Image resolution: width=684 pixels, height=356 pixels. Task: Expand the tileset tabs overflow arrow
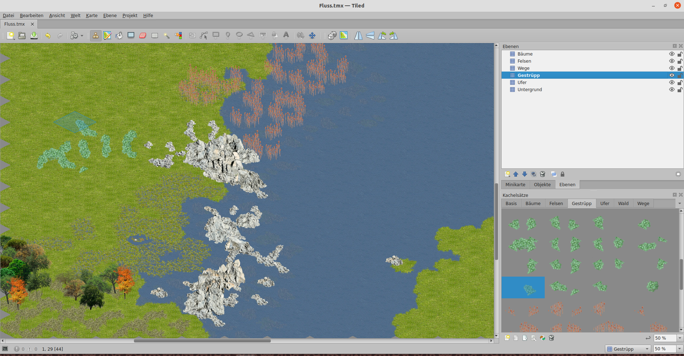click(x=679, y=204)
